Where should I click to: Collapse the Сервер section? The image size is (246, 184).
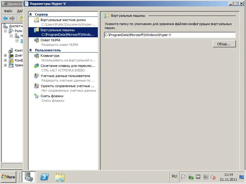click(31, 14)
